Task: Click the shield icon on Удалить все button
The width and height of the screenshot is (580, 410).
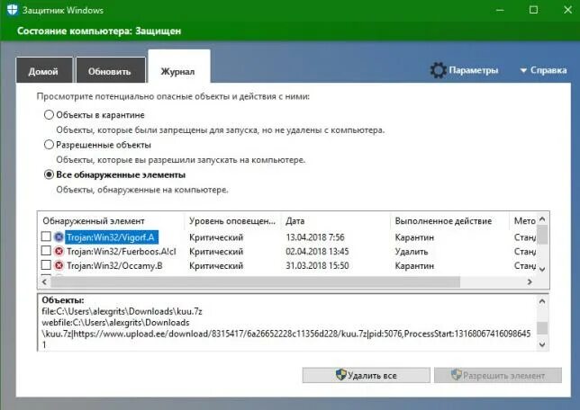Action: pos(340,375)
